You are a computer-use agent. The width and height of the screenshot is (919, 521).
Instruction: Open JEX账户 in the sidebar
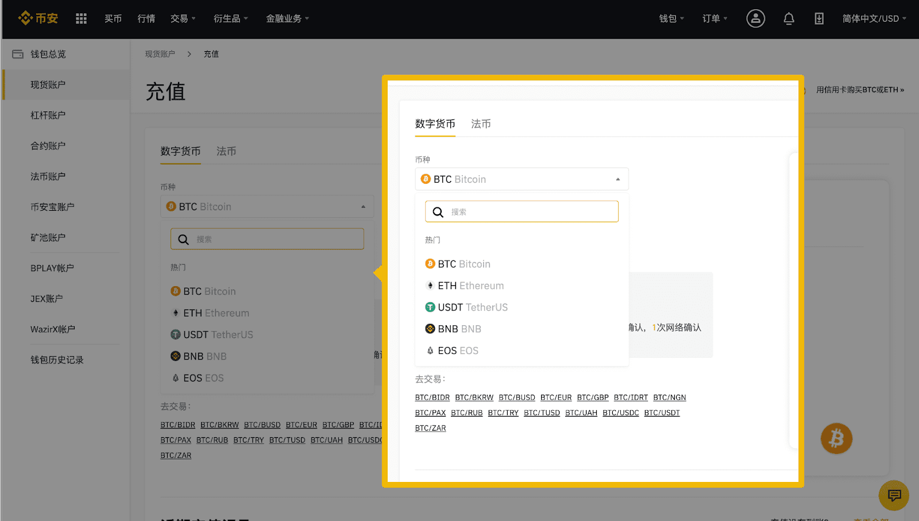click(x=47, y=299)
